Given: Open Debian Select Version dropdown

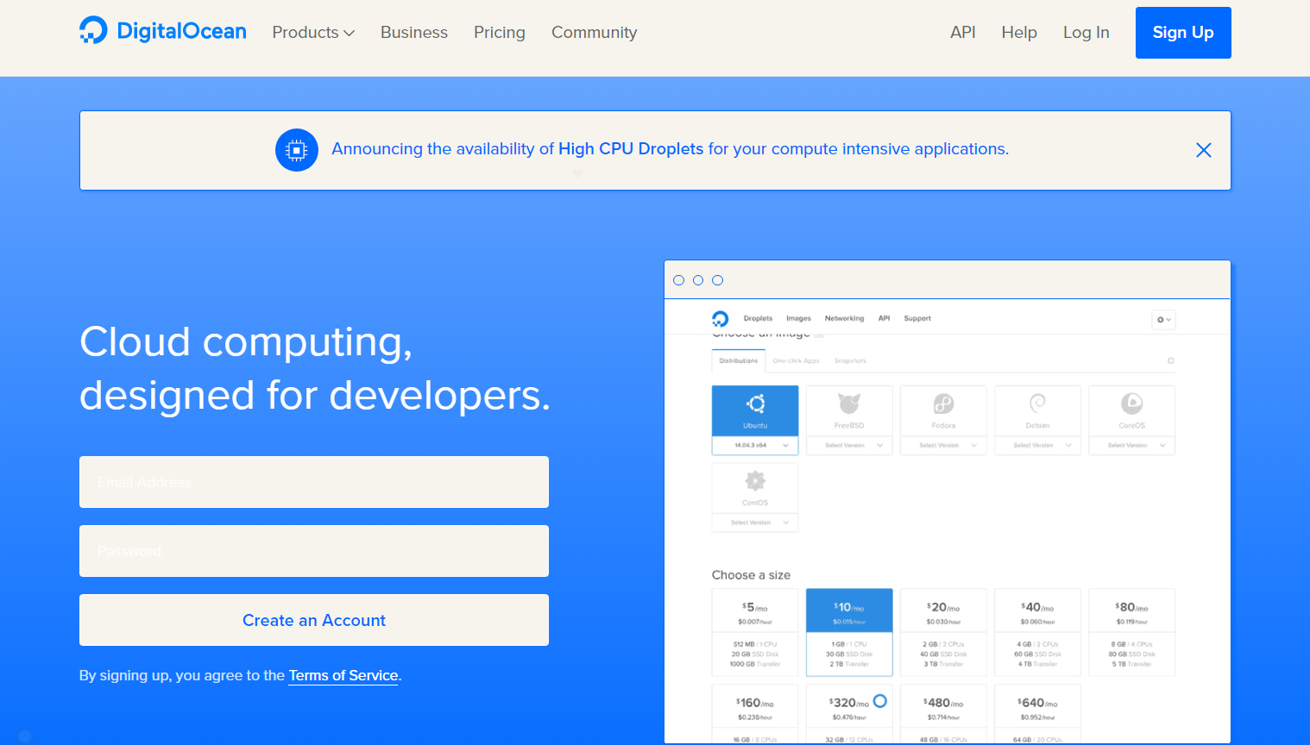Looking at the screenshot, I should 1037,445.
